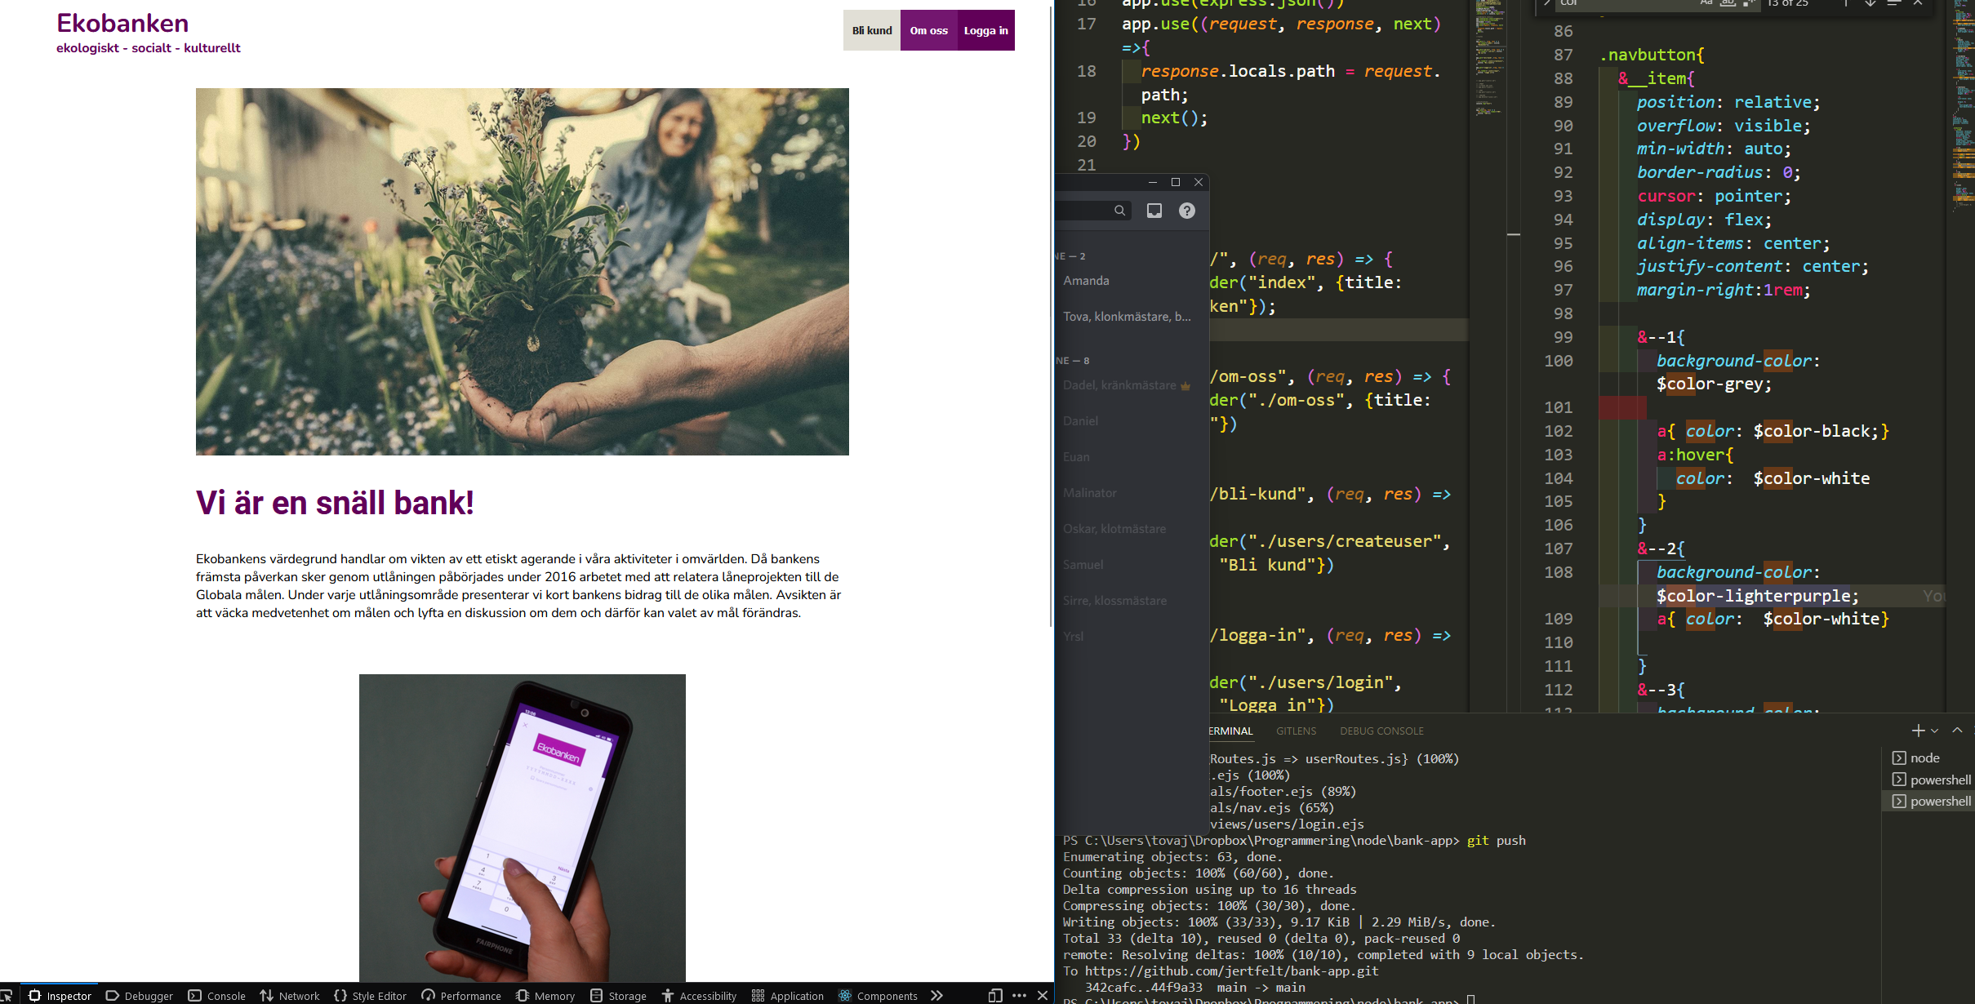Select the element picker tool in DevTools
This screenshot has width=1975, height=1004.
click(x=8, y=995)
